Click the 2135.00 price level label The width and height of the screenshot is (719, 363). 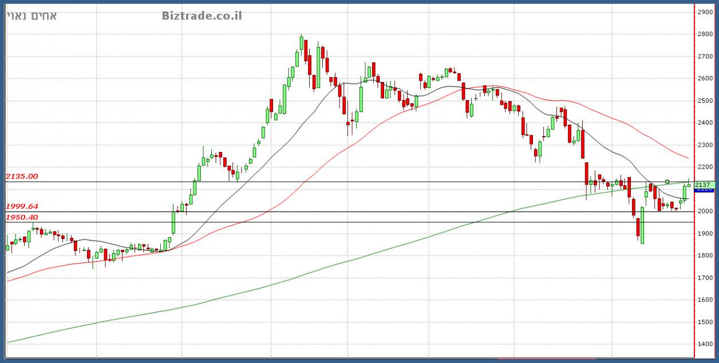(x=22, y=177)
